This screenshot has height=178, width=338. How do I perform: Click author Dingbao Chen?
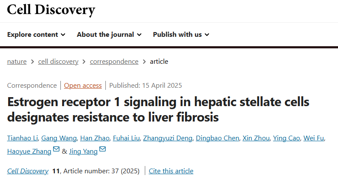pos(218,138)
